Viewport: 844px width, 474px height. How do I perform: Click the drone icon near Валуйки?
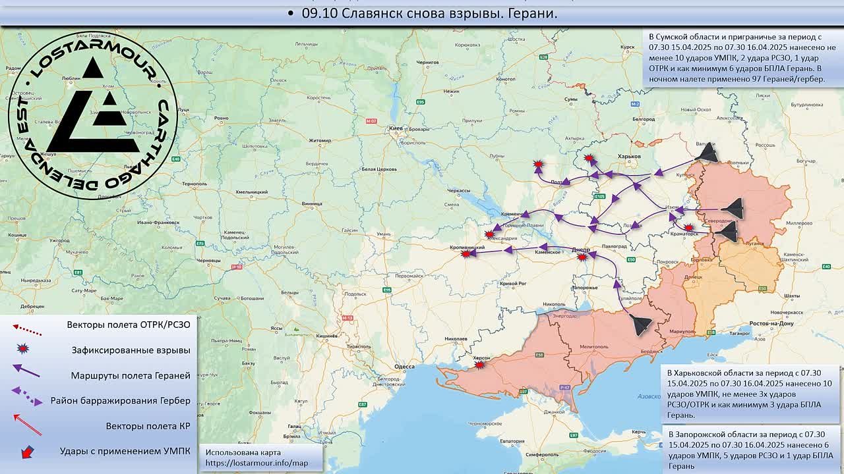pyautogui.click(x=706, y=153)
